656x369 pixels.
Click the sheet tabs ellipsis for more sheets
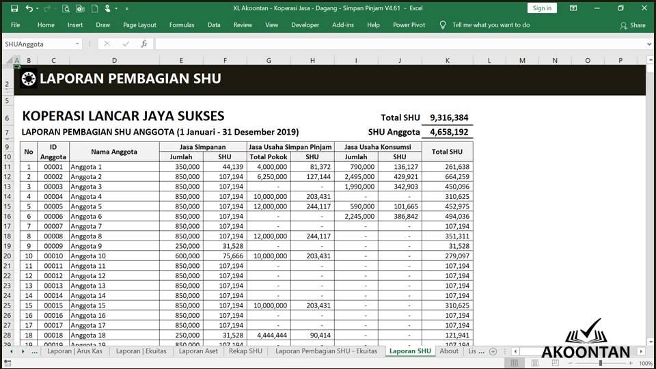coord(34,351)
